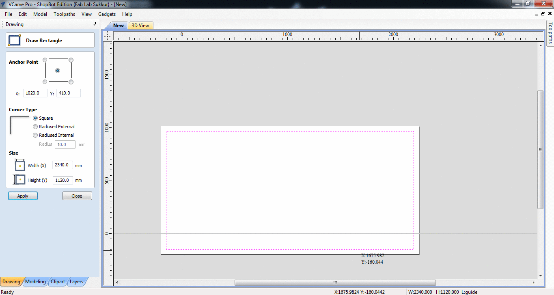Switch to the Modeling tab

35,282
